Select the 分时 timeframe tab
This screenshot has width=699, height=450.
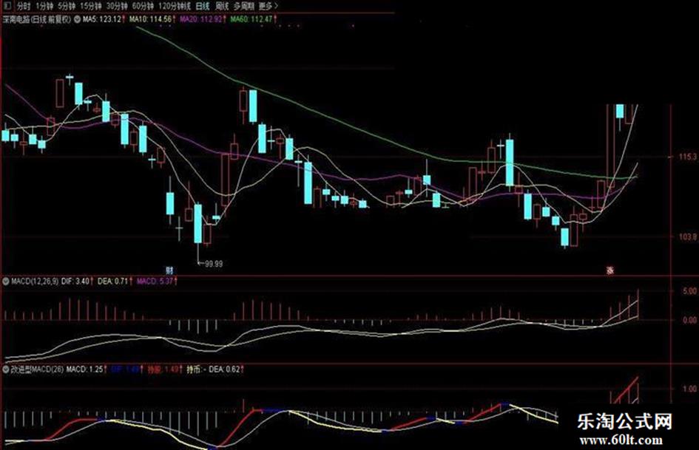pyautogui.click(x=24, y=6)
